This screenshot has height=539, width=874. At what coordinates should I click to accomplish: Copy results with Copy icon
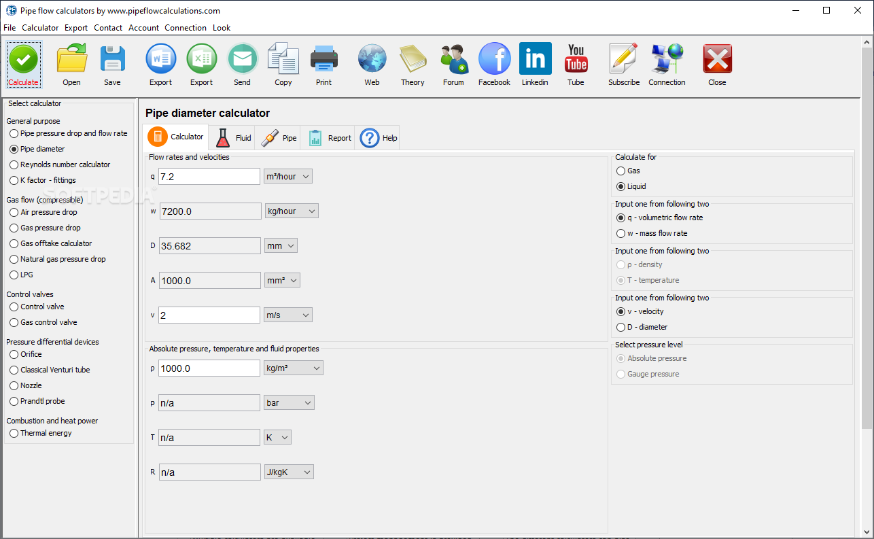[x=283, y=60]
